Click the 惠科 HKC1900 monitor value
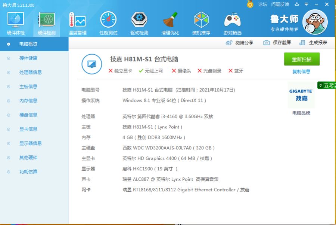Screen dimensions: 336x225 tap(150, 169)
